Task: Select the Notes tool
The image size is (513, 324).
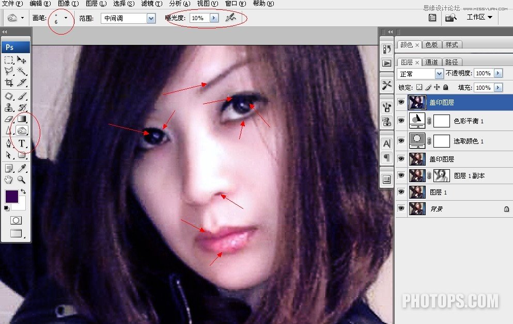Action: [9, 168]
